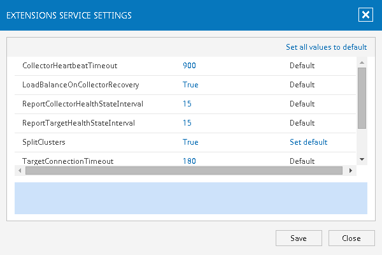The image size is (382, 255).
Task: Click the vertical scrollbar thumb
Action: [362, 98]
